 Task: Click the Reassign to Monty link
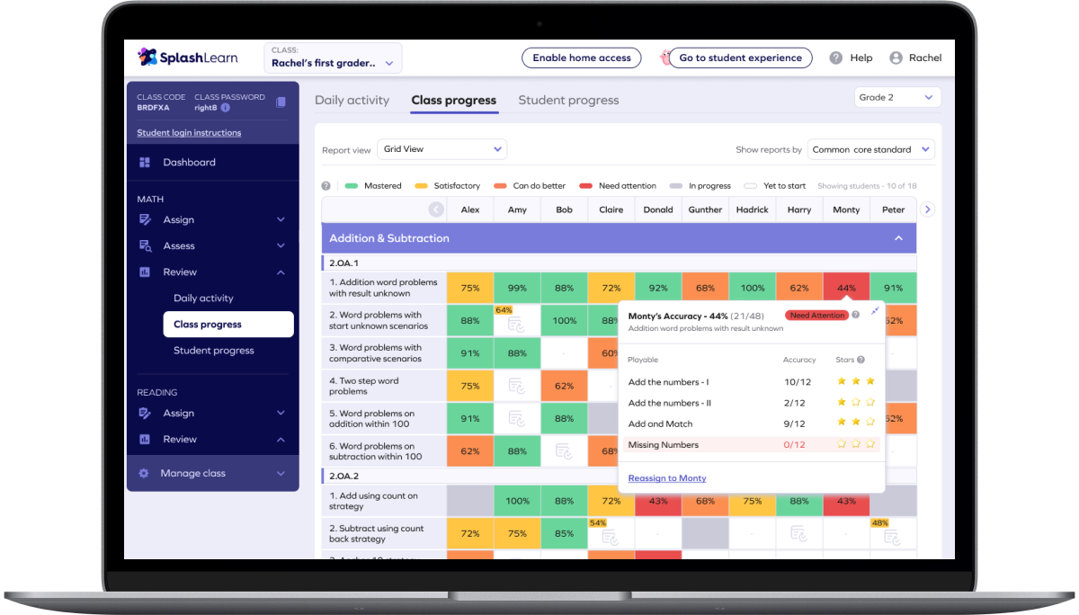click(x=666, y=477)
